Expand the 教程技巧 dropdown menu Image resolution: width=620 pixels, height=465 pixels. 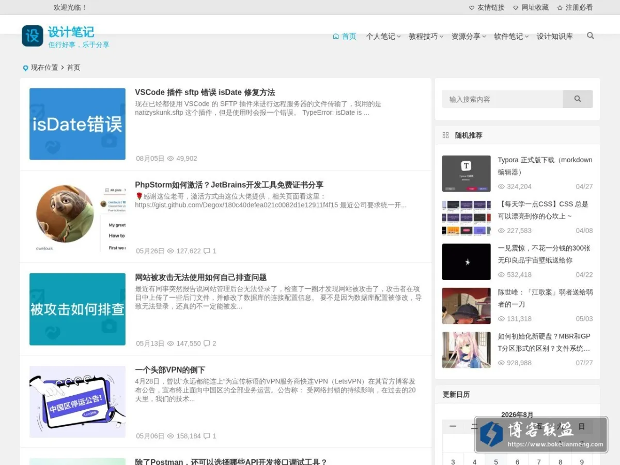(x=426, y=36)
